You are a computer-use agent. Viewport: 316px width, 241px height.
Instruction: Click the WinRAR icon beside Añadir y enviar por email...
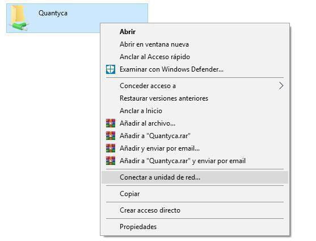click(x=111, y=148)
